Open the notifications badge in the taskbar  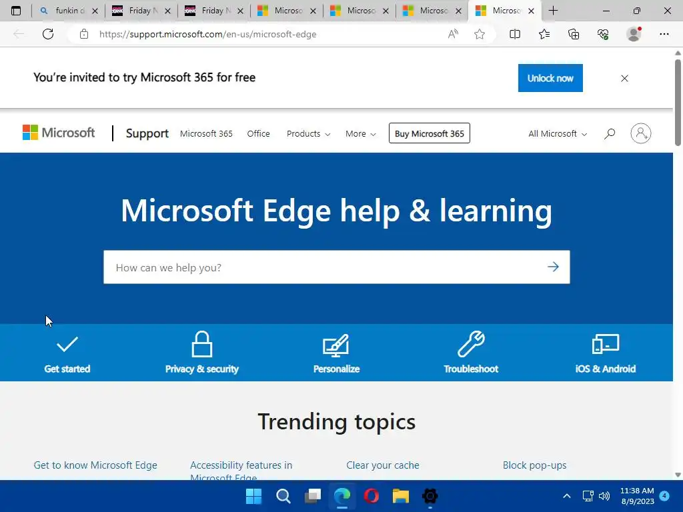point(664,495)
